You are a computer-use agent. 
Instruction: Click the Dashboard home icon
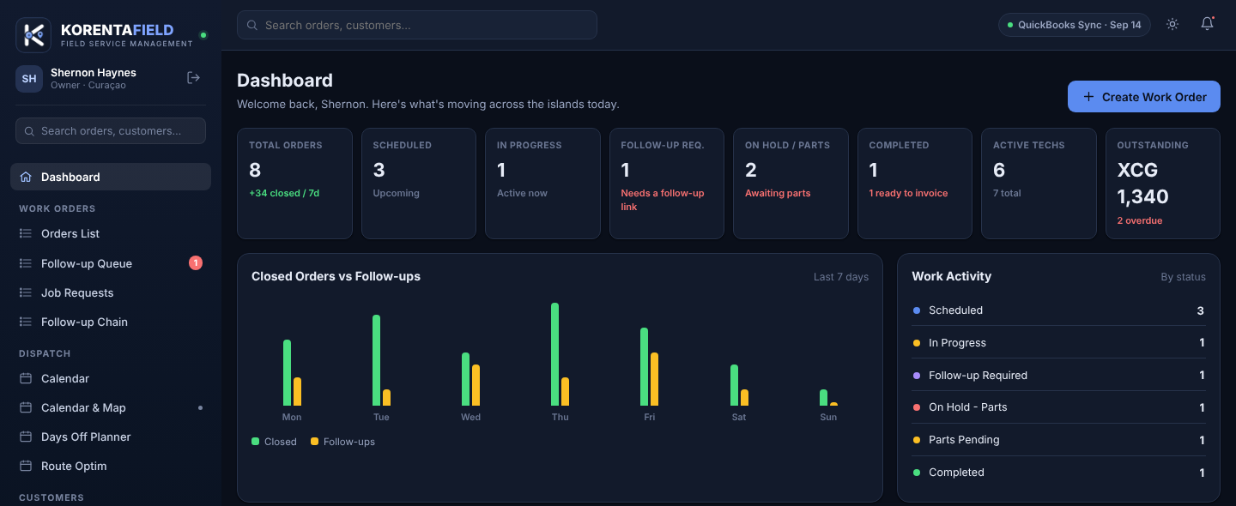pyautogui.click(x=25, y=177)
